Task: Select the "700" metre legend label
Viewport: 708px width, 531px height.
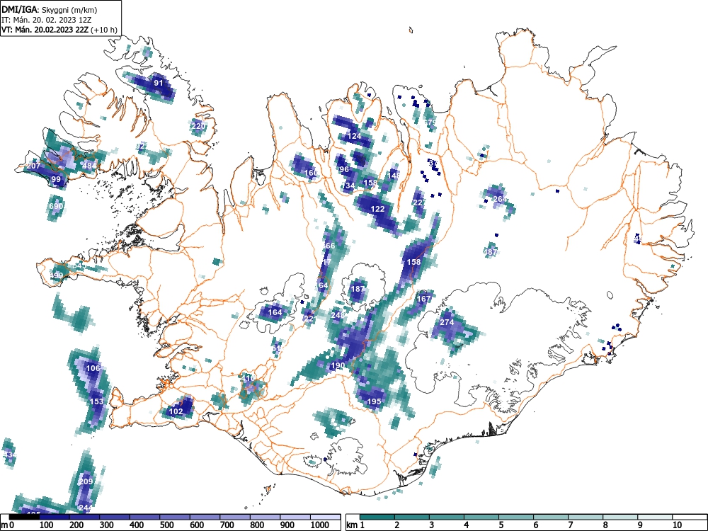Action: [227, 525]
